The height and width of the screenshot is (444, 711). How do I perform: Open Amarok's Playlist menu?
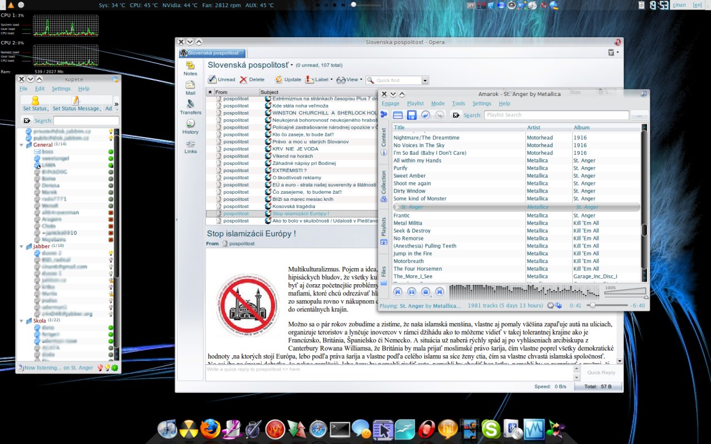(x=415, y=103)
